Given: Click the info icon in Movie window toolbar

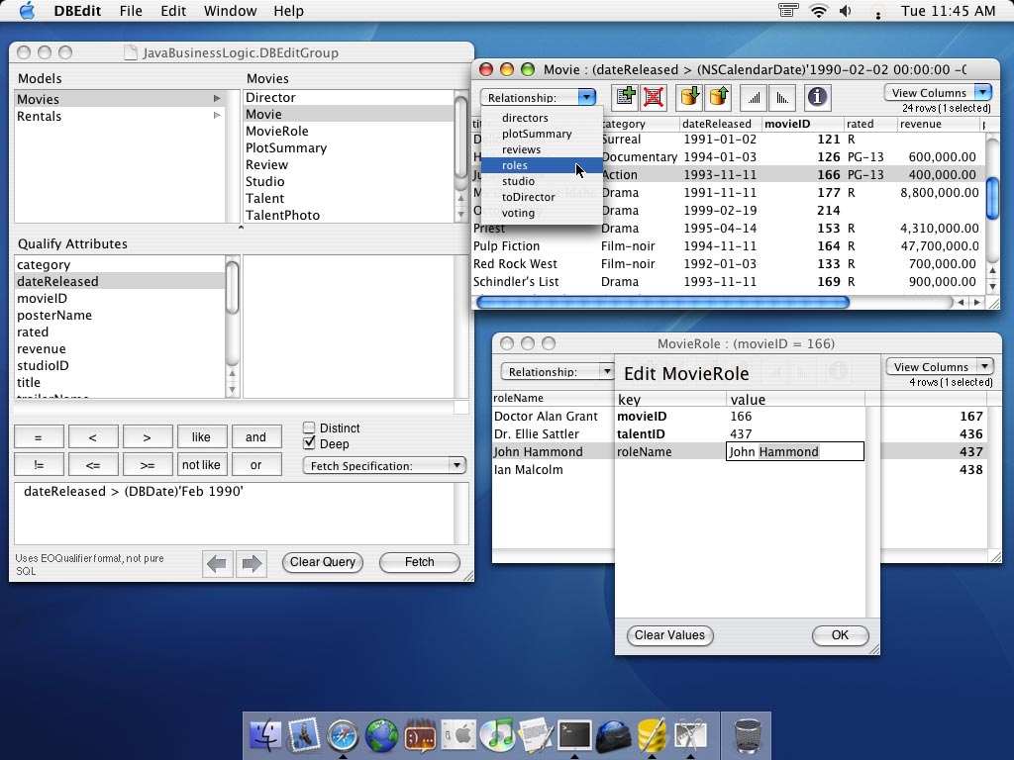Looking at the screenshot, I should point(817,97).
